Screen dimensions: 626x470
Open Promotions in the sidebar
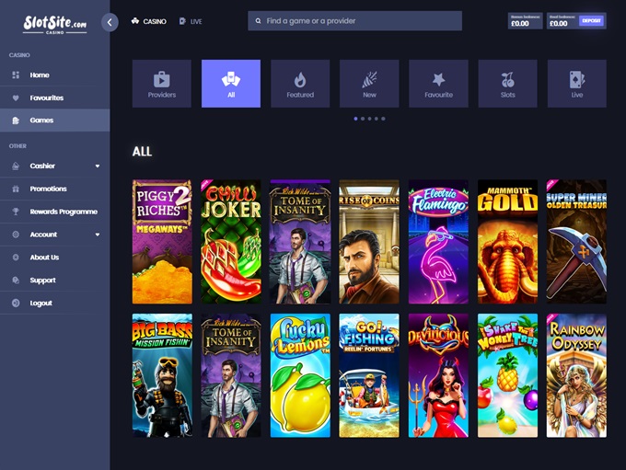[x=48, y=189]
